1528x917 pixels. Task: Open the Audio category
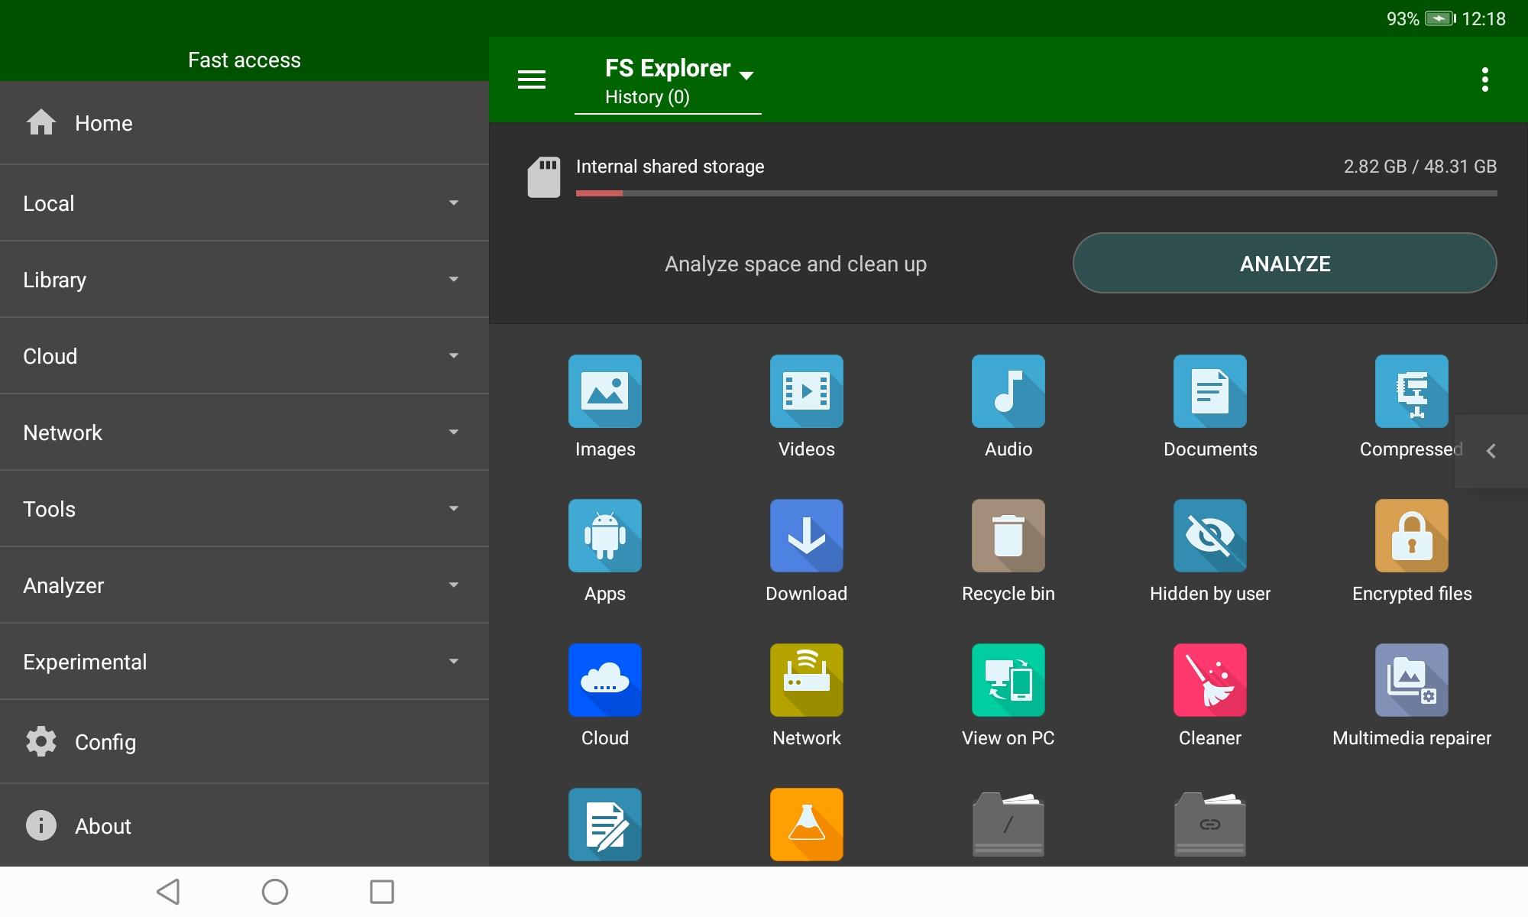(x=1008, y=391)
